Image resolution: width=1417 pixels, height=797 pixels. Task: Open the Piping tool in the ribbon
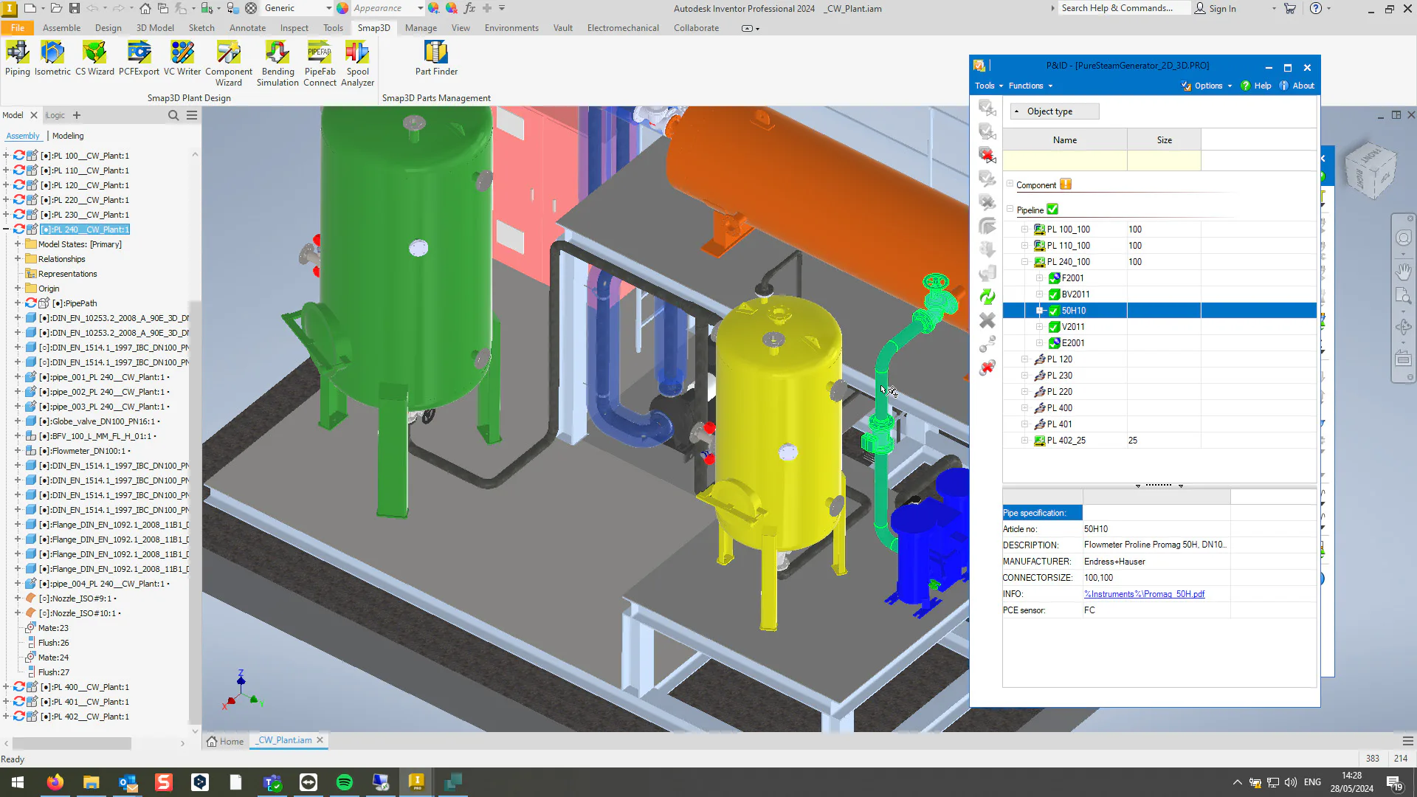point(18,58)
